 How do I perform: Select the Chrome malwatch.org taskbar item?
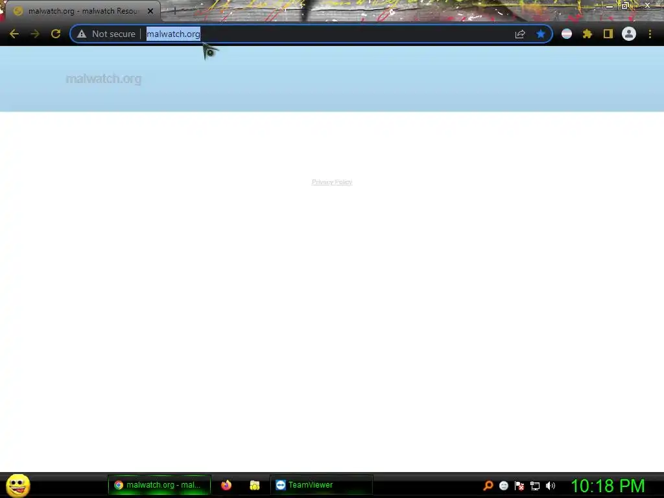pos(160,485)
